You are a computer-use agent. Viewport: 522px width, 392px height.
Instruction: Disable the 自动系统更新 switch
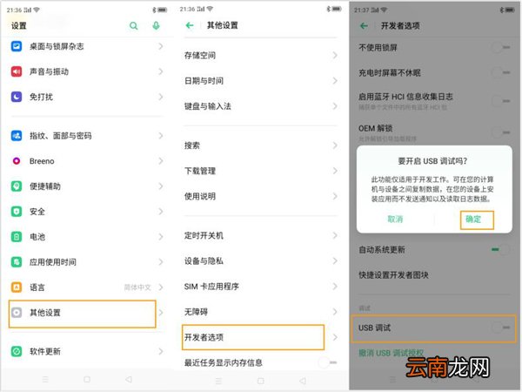click(501, 249)
